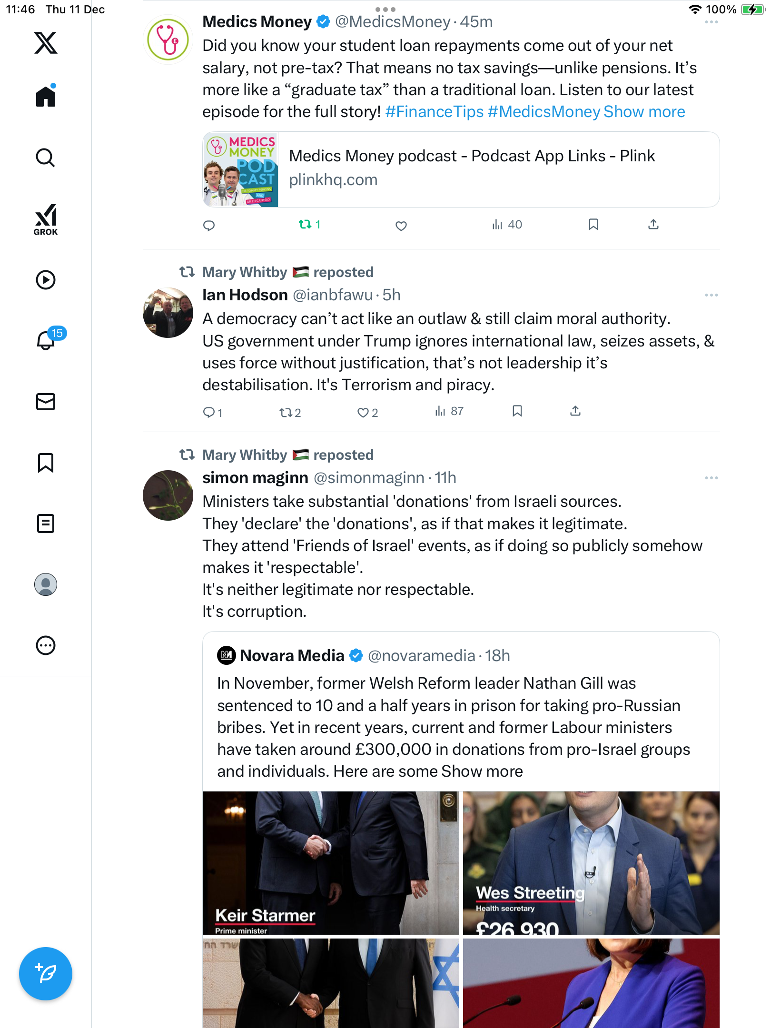
Task: Like the Medics Money post
Action: coord(401,226)
